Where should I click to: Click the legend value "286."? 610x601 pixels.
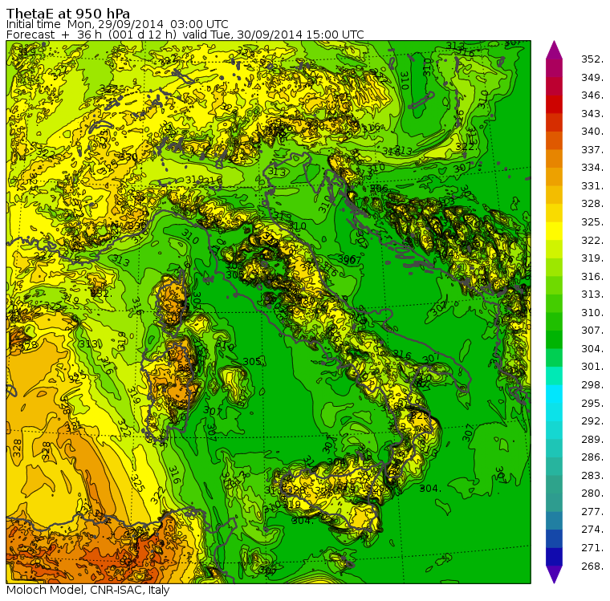[592, 457]
